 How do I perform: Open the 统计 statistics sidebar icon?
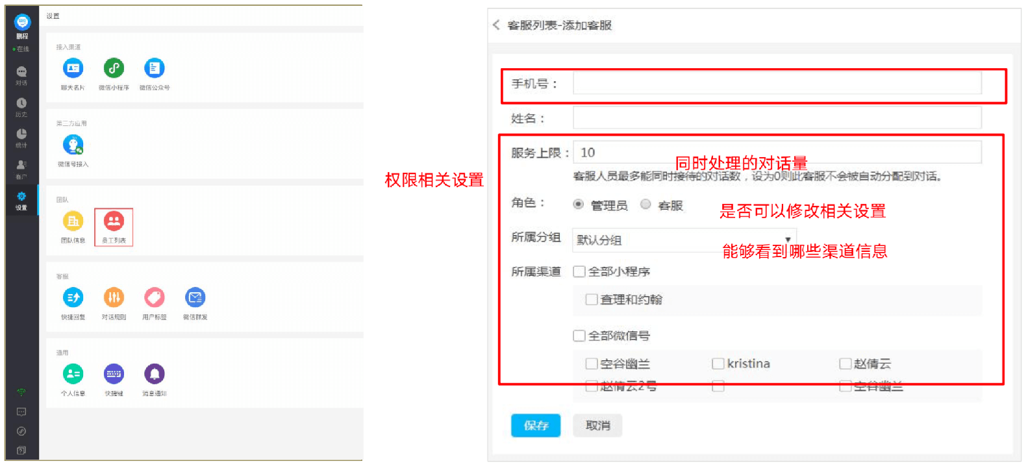(x=21, y=134)
